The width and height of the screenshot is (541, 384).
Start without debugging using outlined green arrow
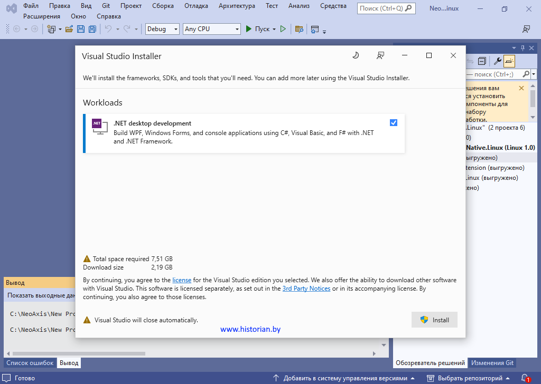click(x=283, y=29)
